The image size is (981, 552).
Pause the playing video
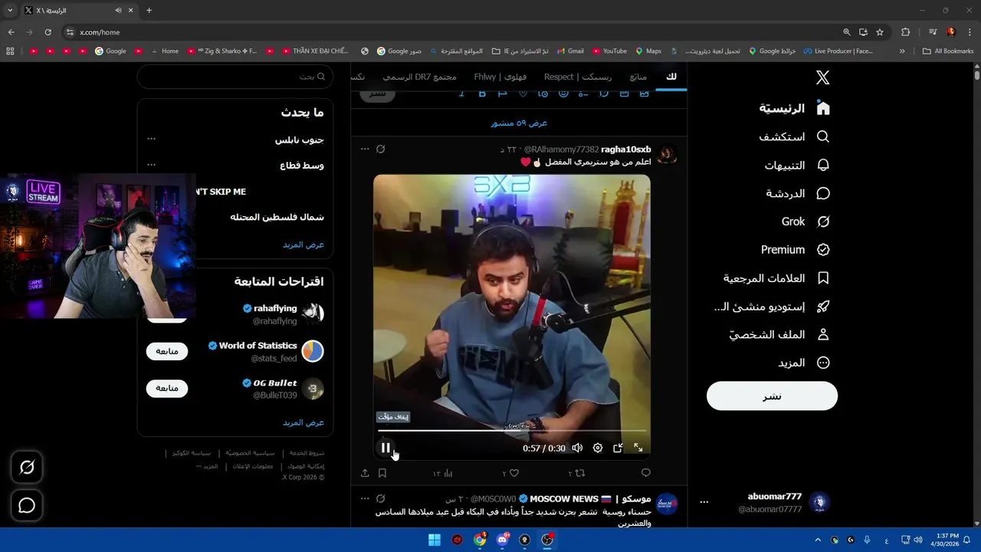(x=386, y=448)
